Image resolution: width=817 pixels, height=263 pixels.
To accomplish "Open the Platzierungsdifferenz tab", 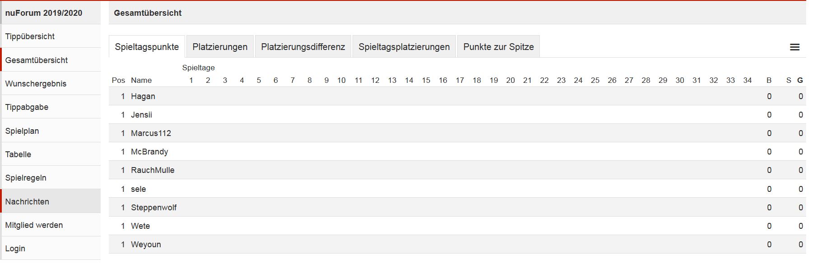I will point(303,47).
